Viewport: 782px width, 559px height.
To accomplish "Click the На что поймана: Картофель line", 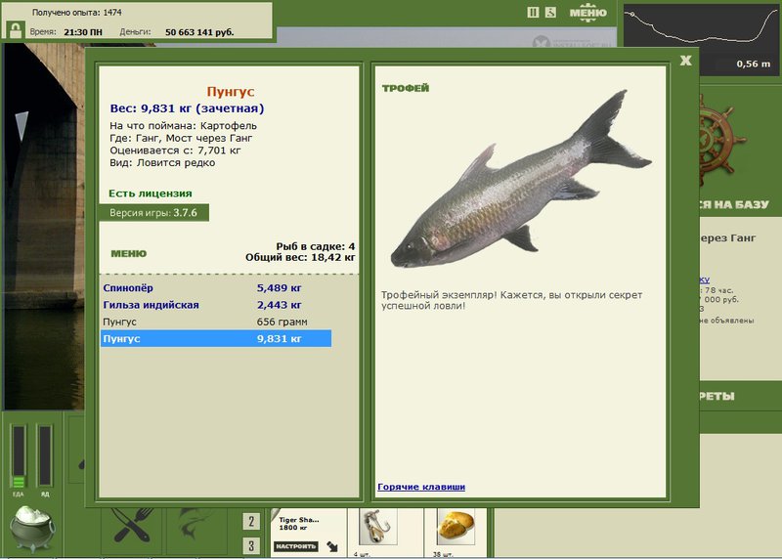I will tap(183, 126).
